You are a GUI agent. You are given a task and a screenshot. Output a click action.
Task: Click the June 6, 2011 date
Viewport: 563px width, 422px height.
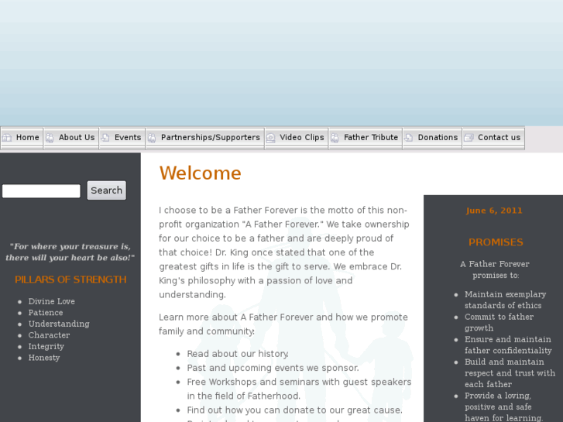click(x=494, y=211)
